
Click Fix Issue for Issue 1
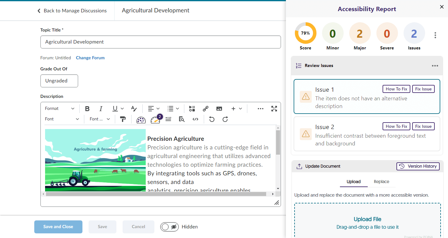pos(423,89)
